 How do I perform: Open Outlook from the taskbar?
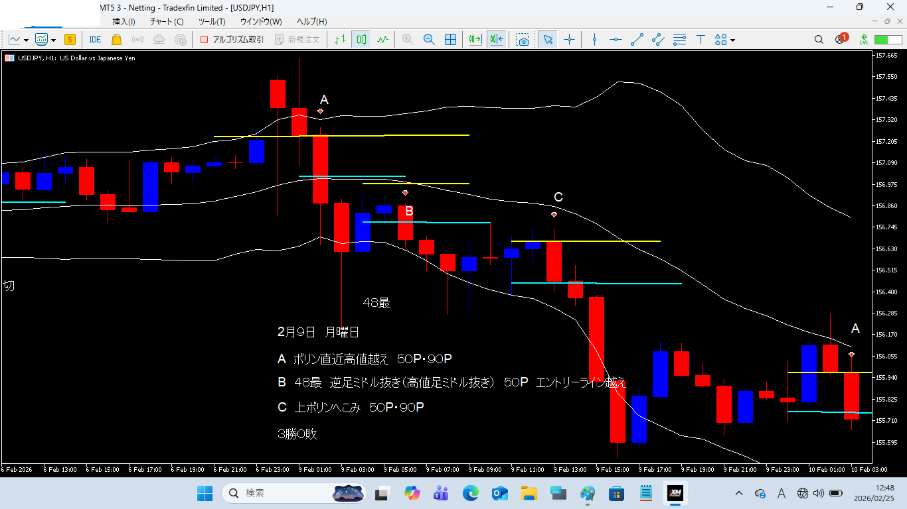tap(499, 493)
